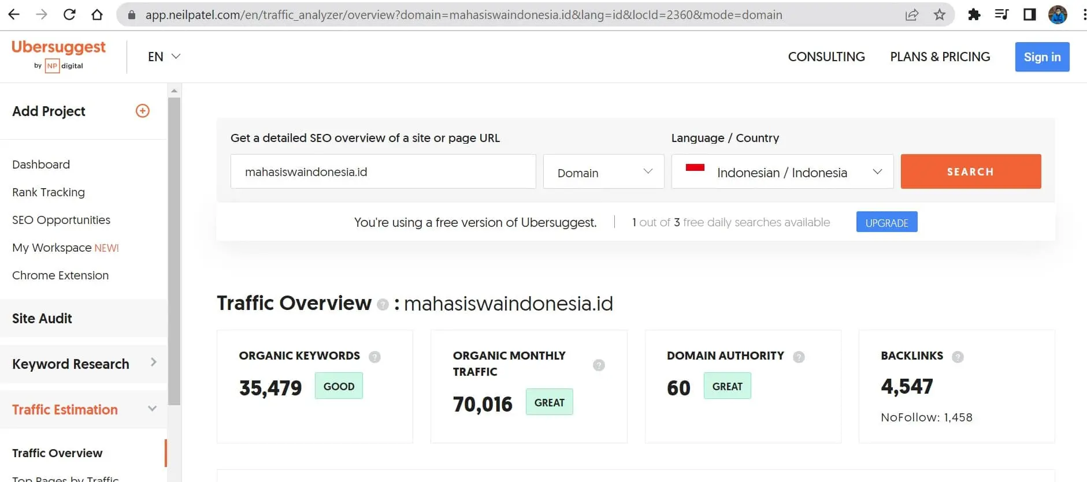The height and width of the screenshot is (482, 1087).
Task: Click the padlock site info icon
Action: pos(132,15)
